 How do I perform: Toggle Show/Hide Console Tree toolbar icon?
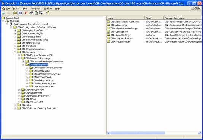click(x=20, y=13)
